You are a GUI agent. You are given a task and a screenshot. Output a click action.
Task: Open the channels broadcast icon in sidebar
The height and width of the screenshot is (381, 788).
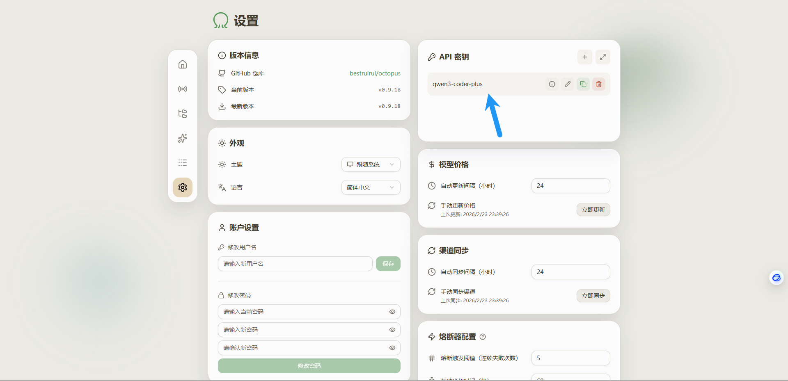[x=183, y=89]
